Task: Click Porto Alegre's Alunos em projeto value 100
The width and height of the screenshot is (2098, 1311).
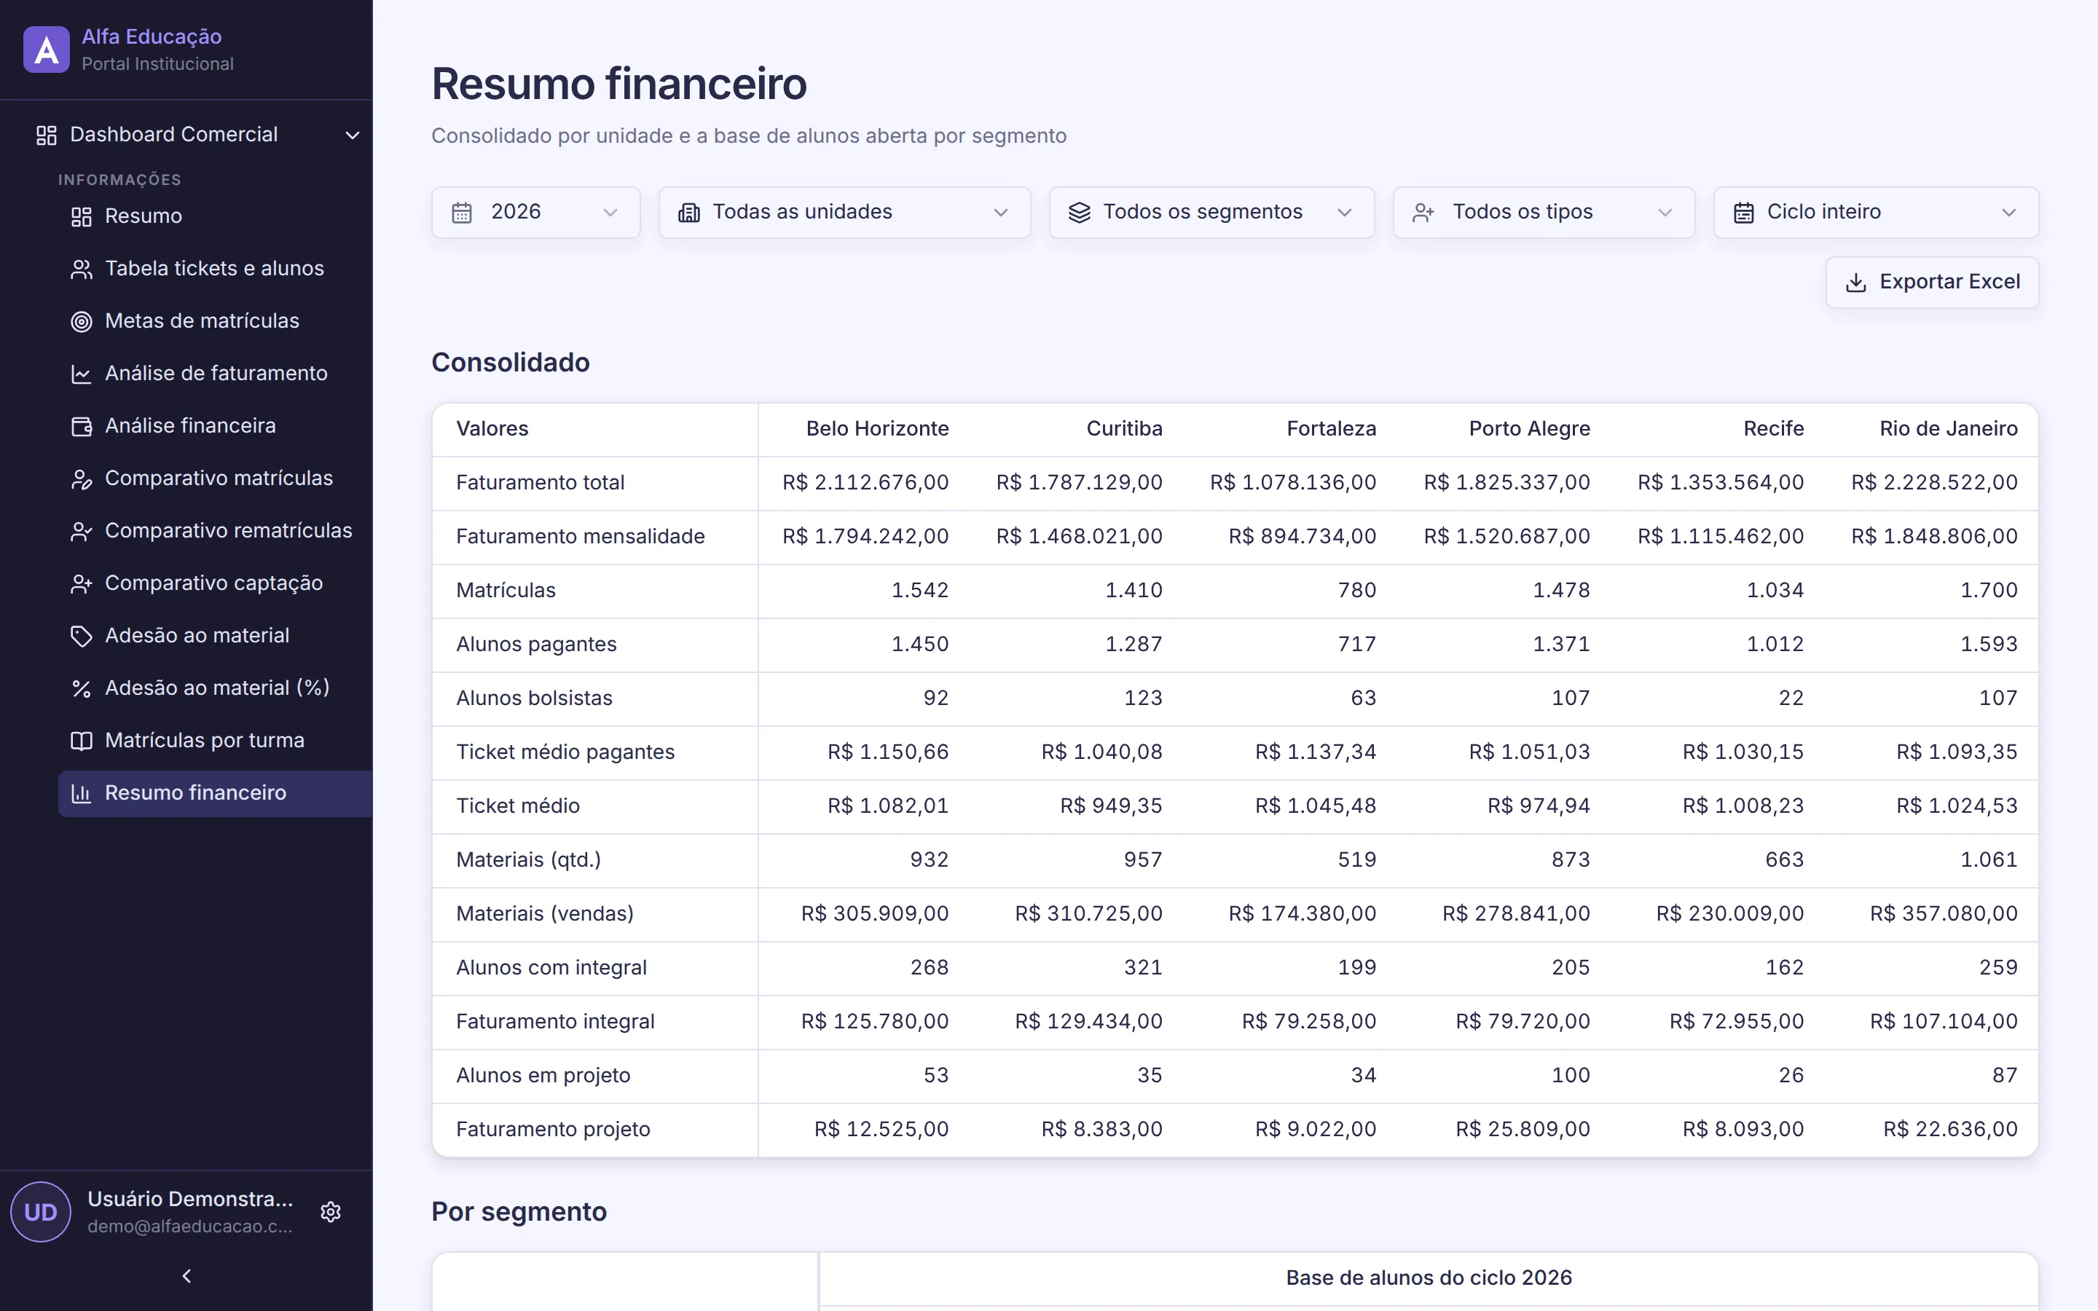Action: [1570, 1076]
